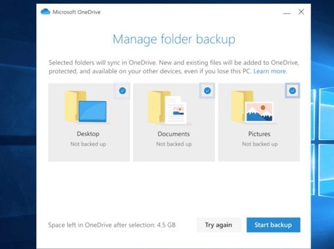The image size is (334, 249).
Task: Click the OneDrive cloud icon in title bar
Action: pos(45,12)
